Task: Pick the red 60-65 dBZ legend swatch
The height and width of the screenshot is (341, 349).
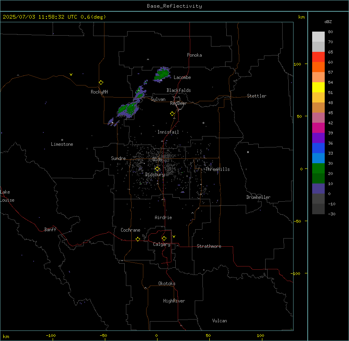Action: (318, 57)
